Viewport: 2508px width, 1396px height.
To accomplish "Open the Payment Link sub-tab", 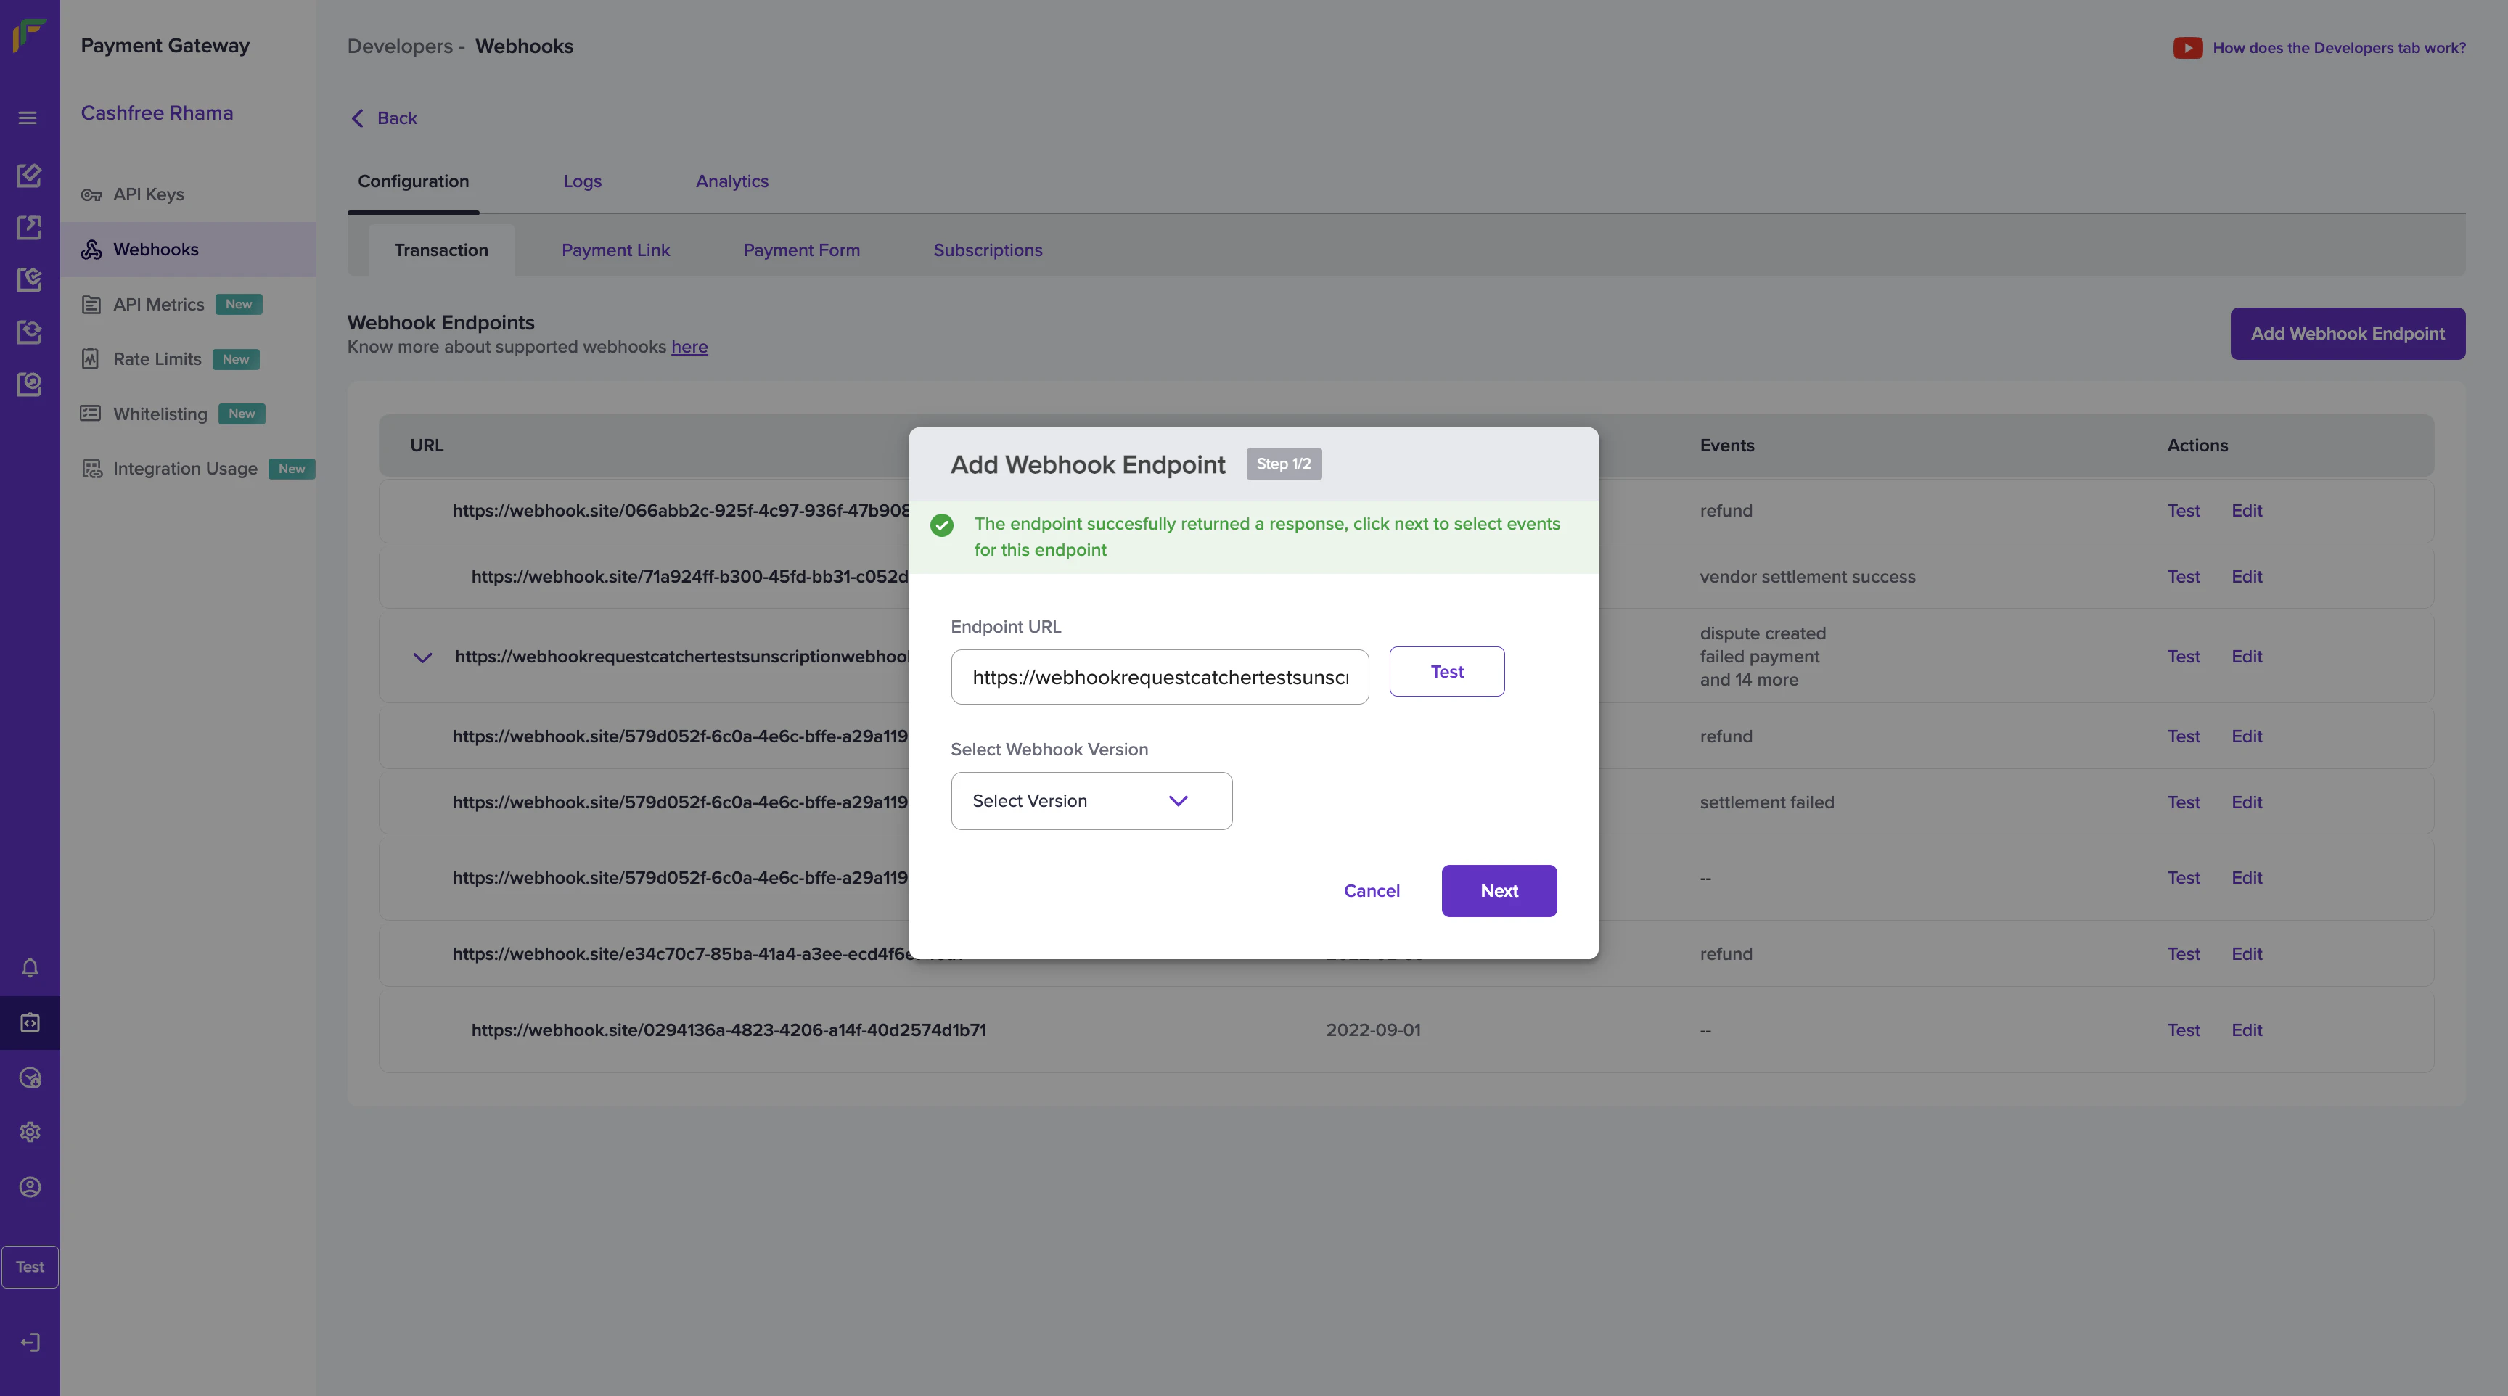I will [x=615, y=250].
